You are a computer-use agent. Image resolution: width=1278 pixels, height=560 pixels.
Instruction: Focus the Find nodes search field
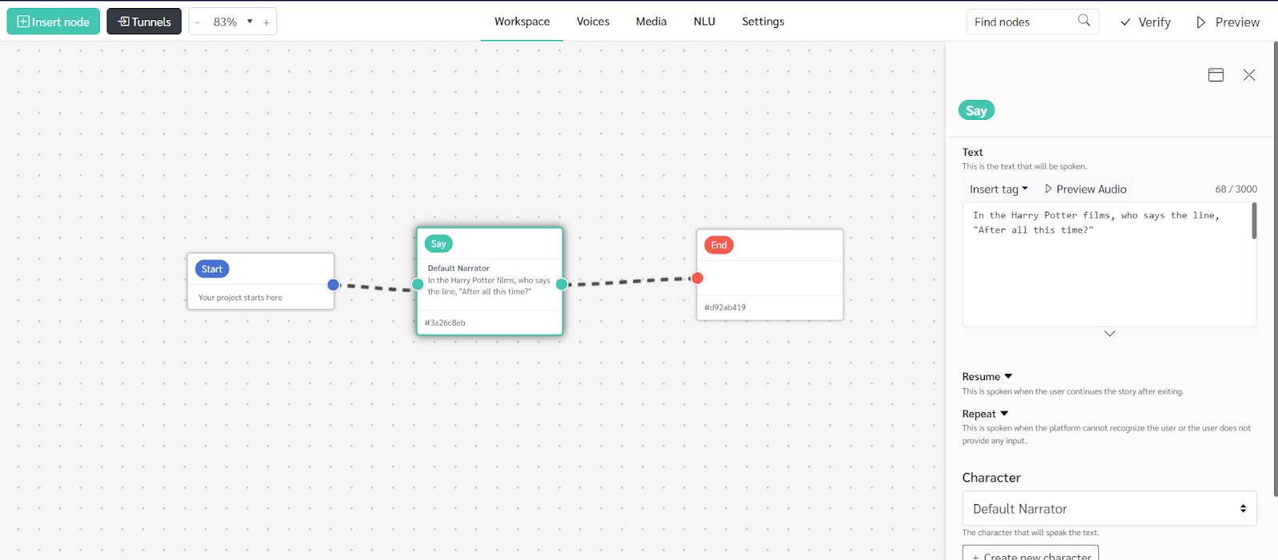pos(1022,22)
